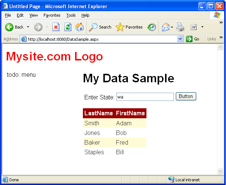226x185 pixels.
Task: Go to the Home page icon
Action: click(80, 27)
